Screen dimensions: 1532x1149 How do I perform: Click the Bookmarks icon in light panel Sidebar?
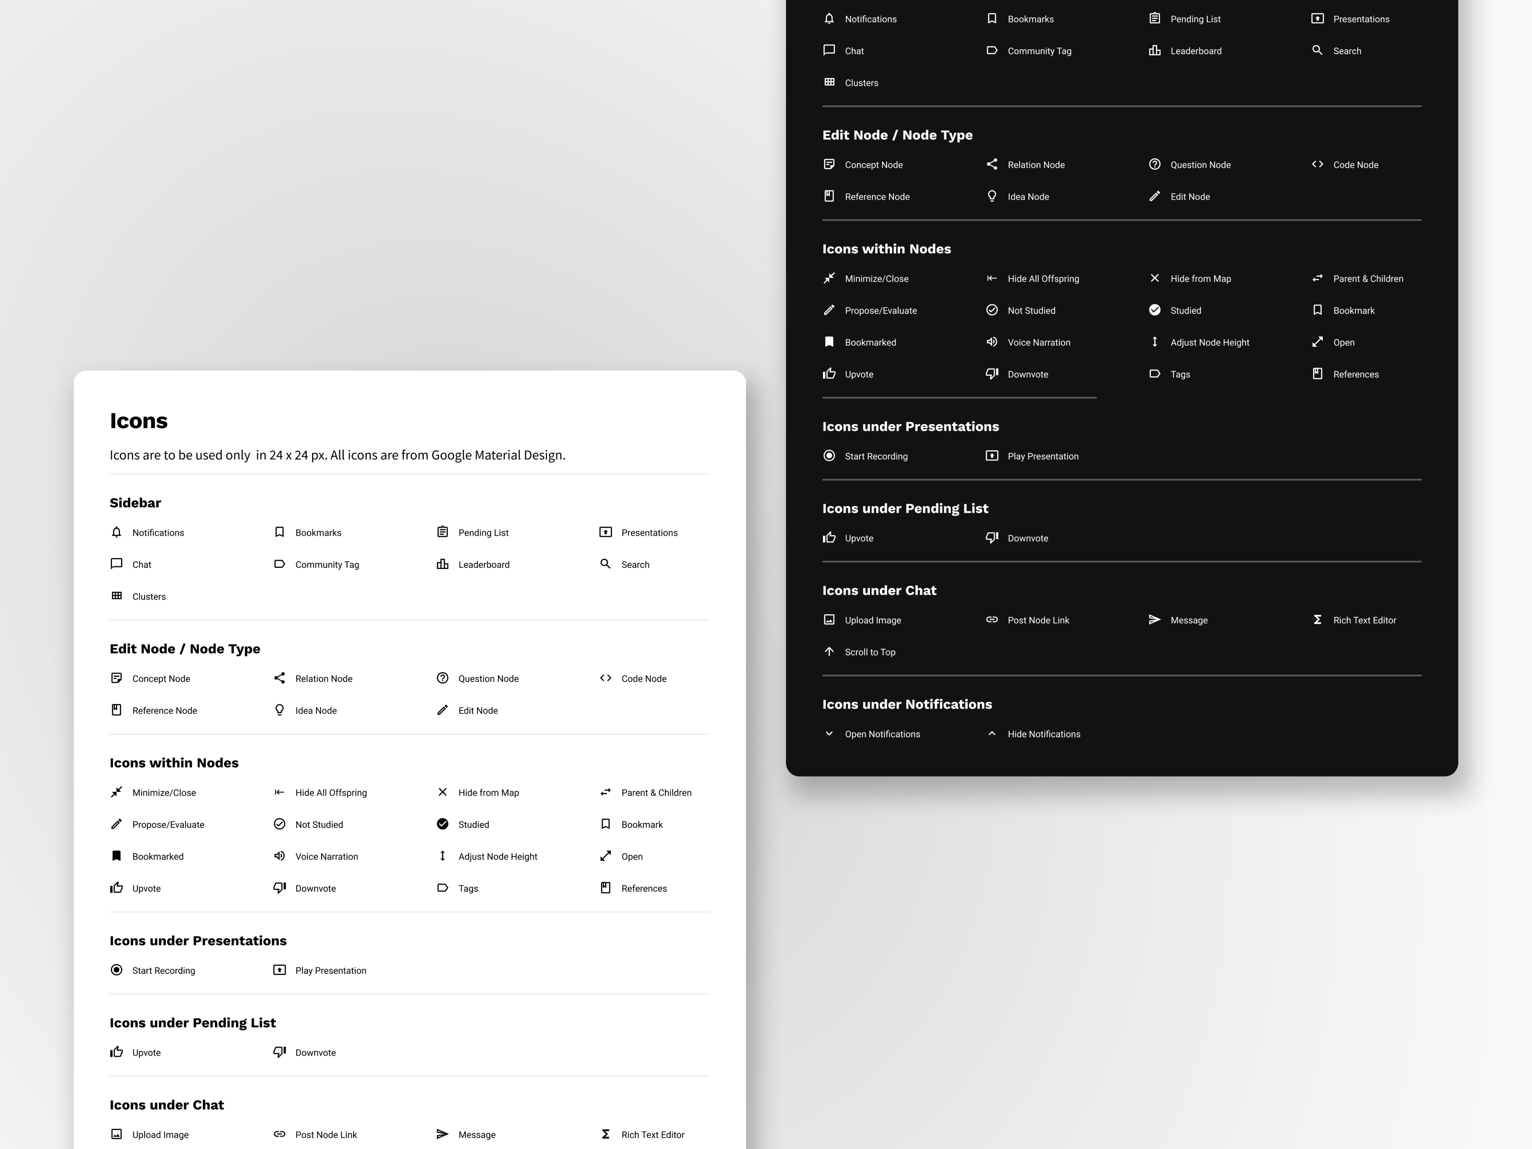tap(279, 532)
